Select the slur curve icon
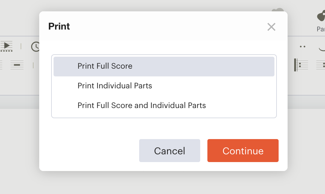The width and height of the screenshot is (325, 194). (322, 49)
